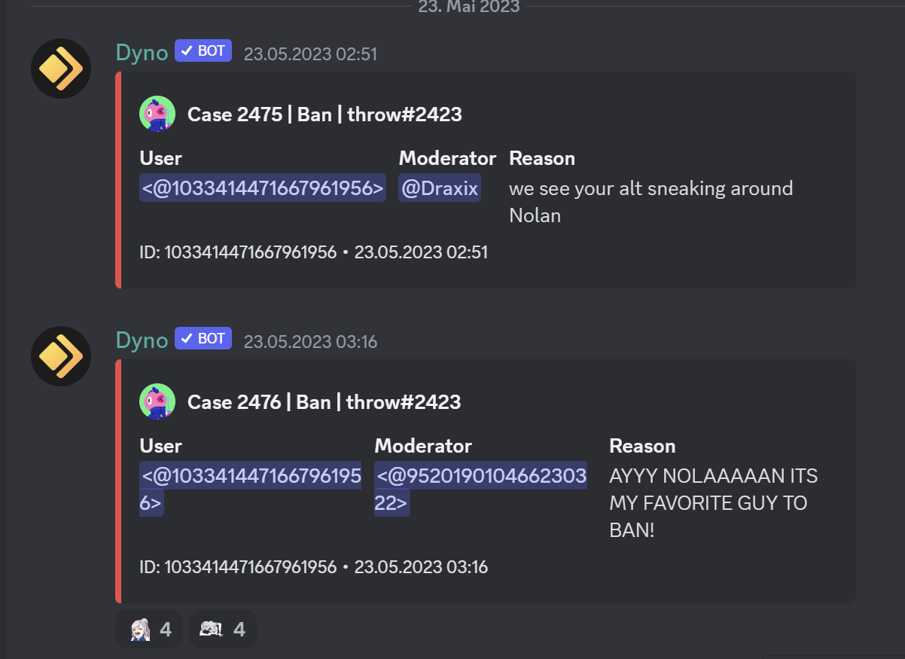Viewport: 905px width, 659px height.
Task: Click the Case 2476 Ban embed title
Action: [325, 402]
